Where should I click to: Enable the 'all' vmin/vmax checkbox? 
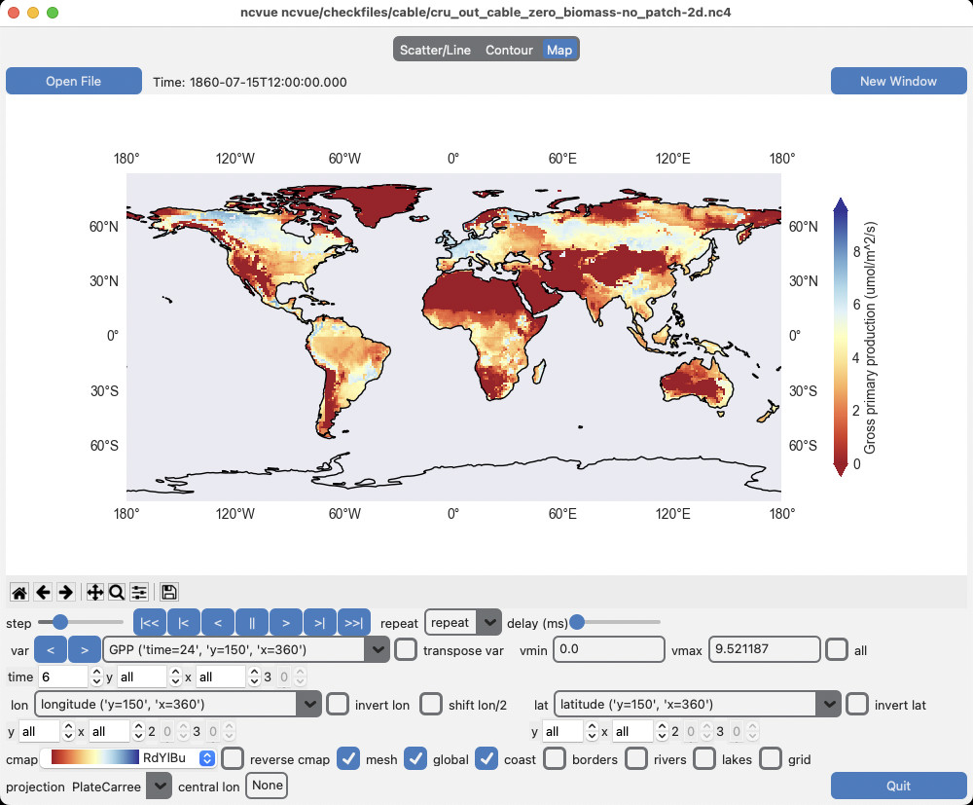(837, 650)
